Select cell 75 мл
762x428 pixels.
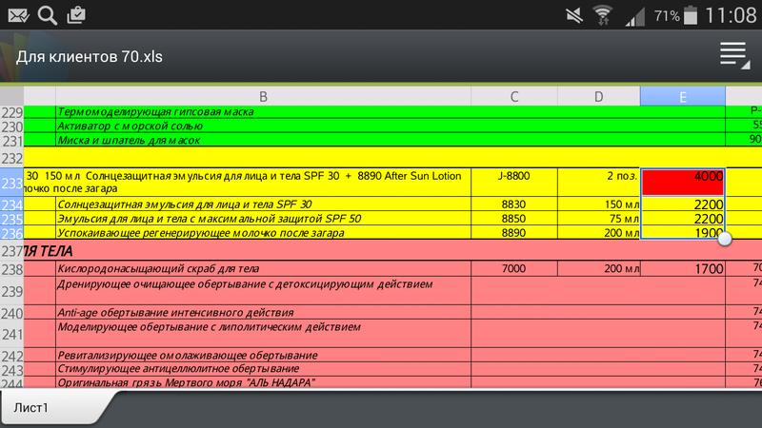pos(599,219)
